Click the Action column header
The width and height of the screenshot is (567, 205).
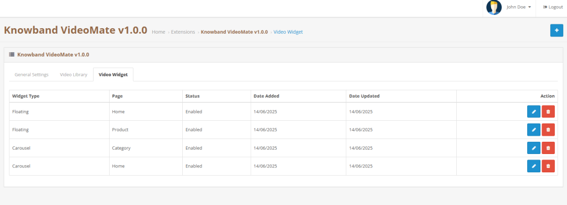point(548,96)
